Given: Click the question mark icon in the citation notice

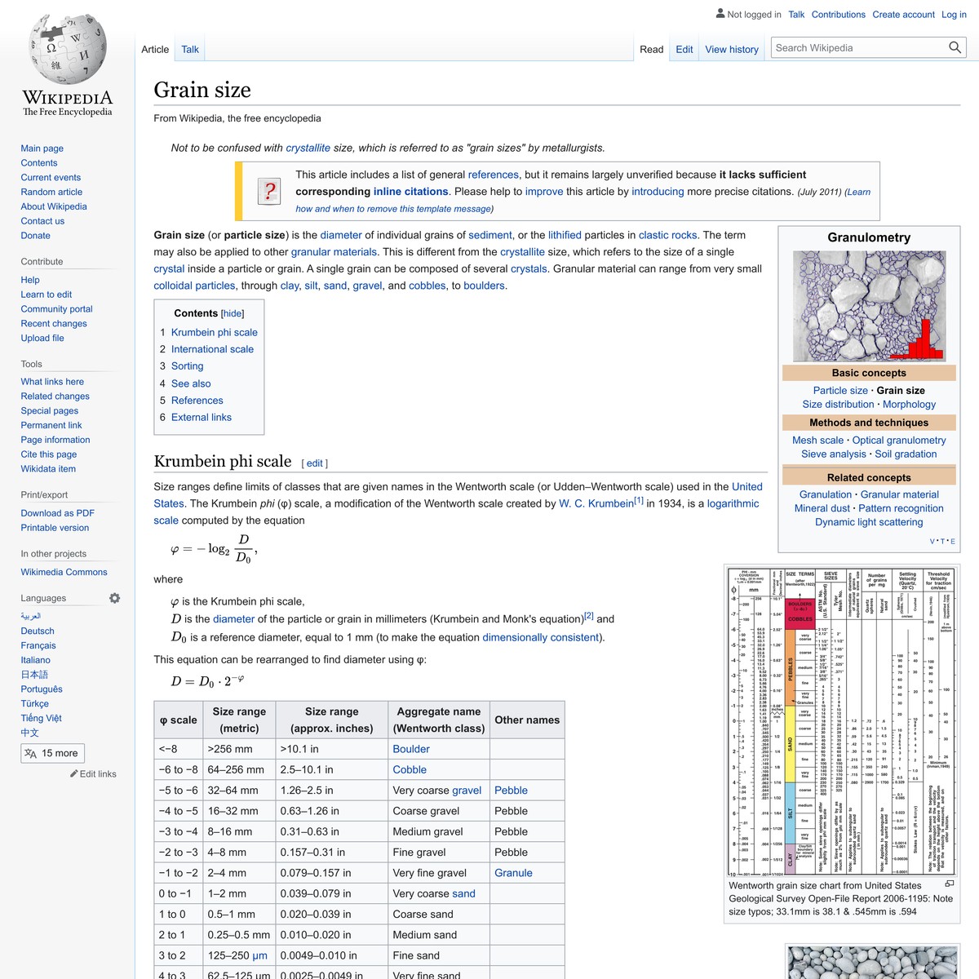Looking at the screenshot, I should click(x=269, y=191).
